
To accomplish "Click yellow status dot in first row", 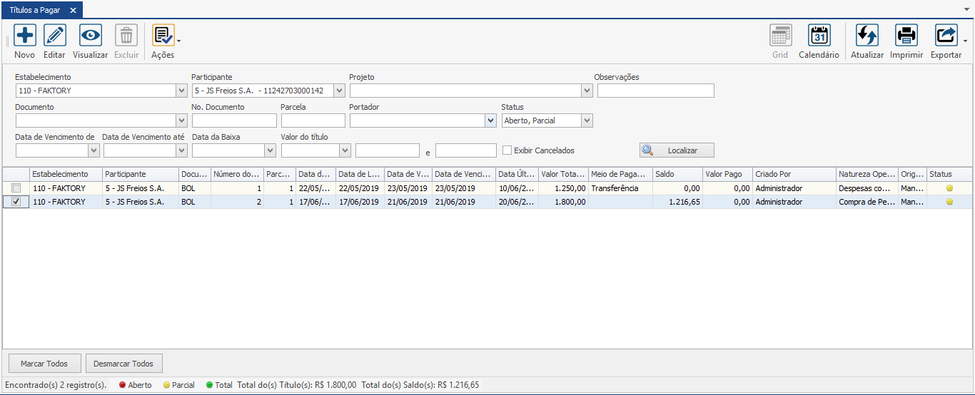I will [x=949, y=188].
